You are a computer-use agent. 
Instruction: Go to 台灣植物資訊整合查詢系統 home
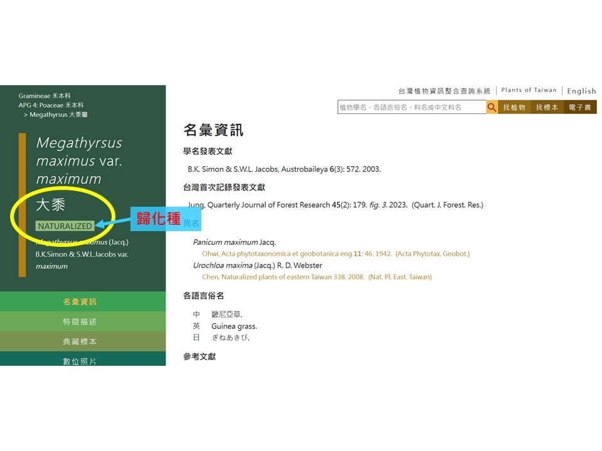[x=444, y=91]
